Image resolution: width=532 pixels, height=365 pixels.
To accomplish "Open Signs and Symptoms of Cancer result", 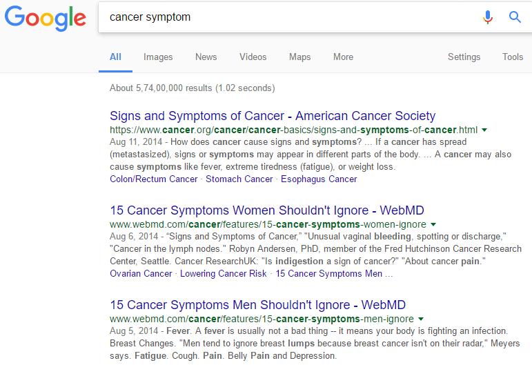I will click(x=273, y=116).
